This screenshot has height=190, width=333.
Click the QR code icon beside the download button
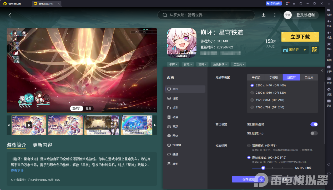point(315,50)
